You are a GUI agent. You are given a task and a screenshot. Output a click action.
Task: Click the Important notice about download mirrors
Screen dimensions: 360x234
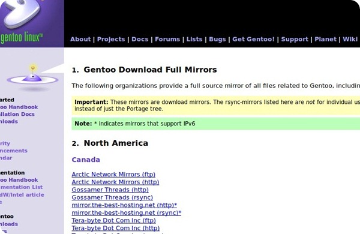point(216,106)
